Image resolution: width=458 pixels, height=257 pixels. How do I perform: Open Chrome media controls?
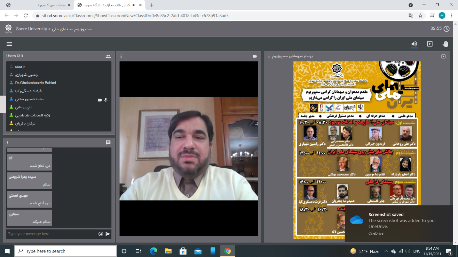(432, 16)
